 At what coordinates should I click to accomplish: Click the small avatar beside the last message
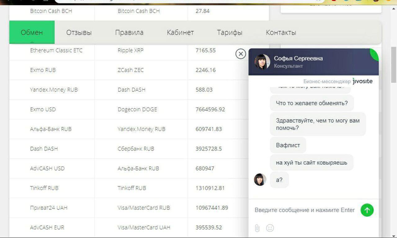[x=260, y=180]
